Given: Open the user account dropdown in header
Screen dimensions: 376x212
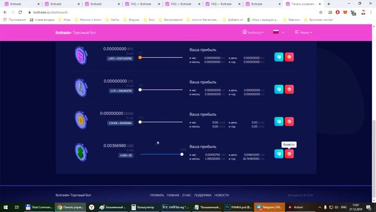Looking at the screenshot, I should point(253,32).
